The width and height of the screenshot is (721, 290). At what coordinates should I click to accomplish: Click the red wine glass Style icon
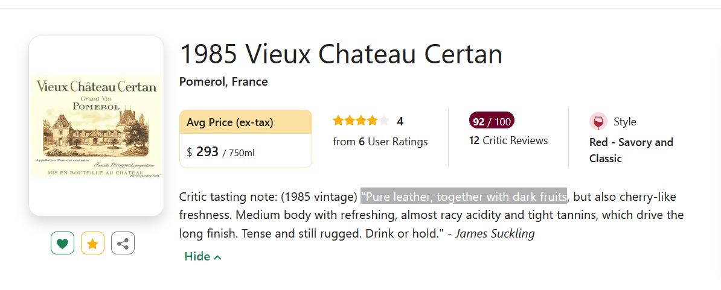(598, 122)
